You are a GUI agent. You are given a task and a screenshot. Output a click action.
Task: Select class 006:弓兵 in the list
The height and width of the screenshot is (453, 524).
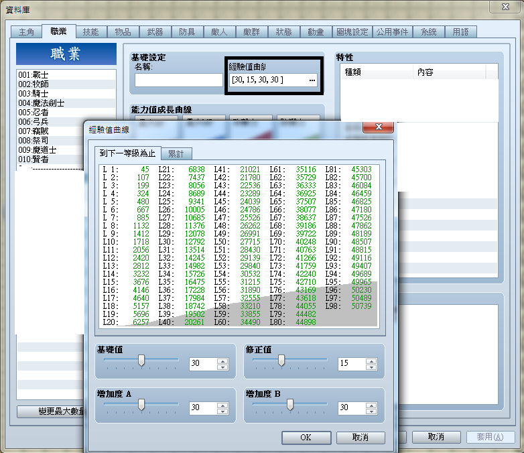coord(50,121)
